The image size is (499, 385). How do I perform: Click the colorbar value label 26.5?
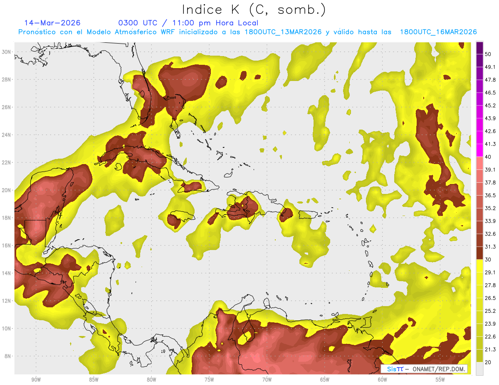click(x=490, y=298)
